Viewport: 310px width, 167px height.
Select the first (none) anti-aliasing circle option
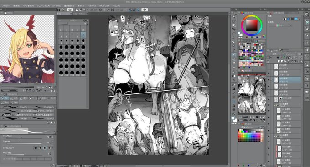point(36,148)
